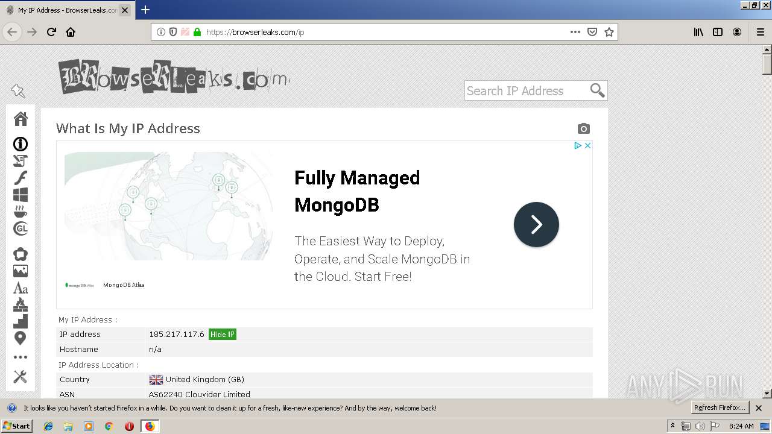This screenshot has width=772, height=434.
Task: Open the Firefox hamburger menu
Action: click(760, 32)
